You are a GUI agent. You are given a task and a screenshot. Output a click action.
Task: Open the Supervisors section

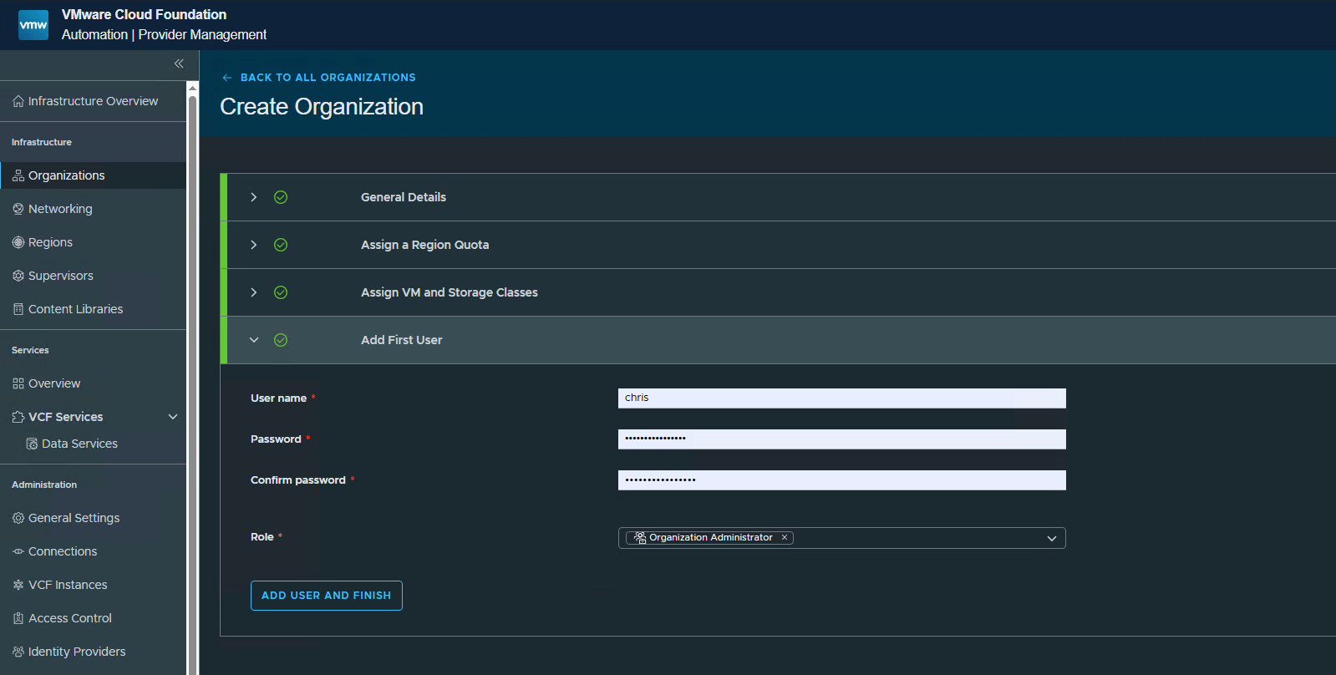(x=93, y=276)
